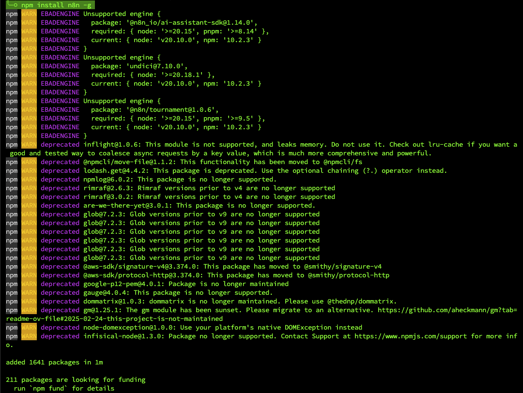Click the github.com/aheckmann/gm URL
This screenshot has height=393, width=523.
click(447, 310)
